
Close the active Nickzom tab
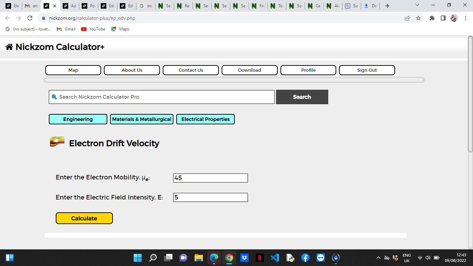[55, 6]
